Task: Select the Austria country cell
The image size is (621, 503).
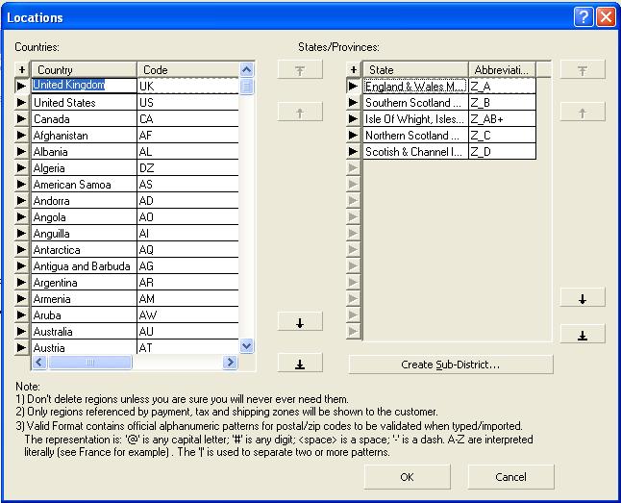Action: (84, 347)
